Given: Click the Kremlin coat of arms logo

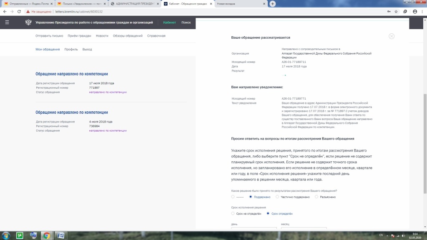Looking at the screenshot, I should pyautogui.click(x=28, y=22).
